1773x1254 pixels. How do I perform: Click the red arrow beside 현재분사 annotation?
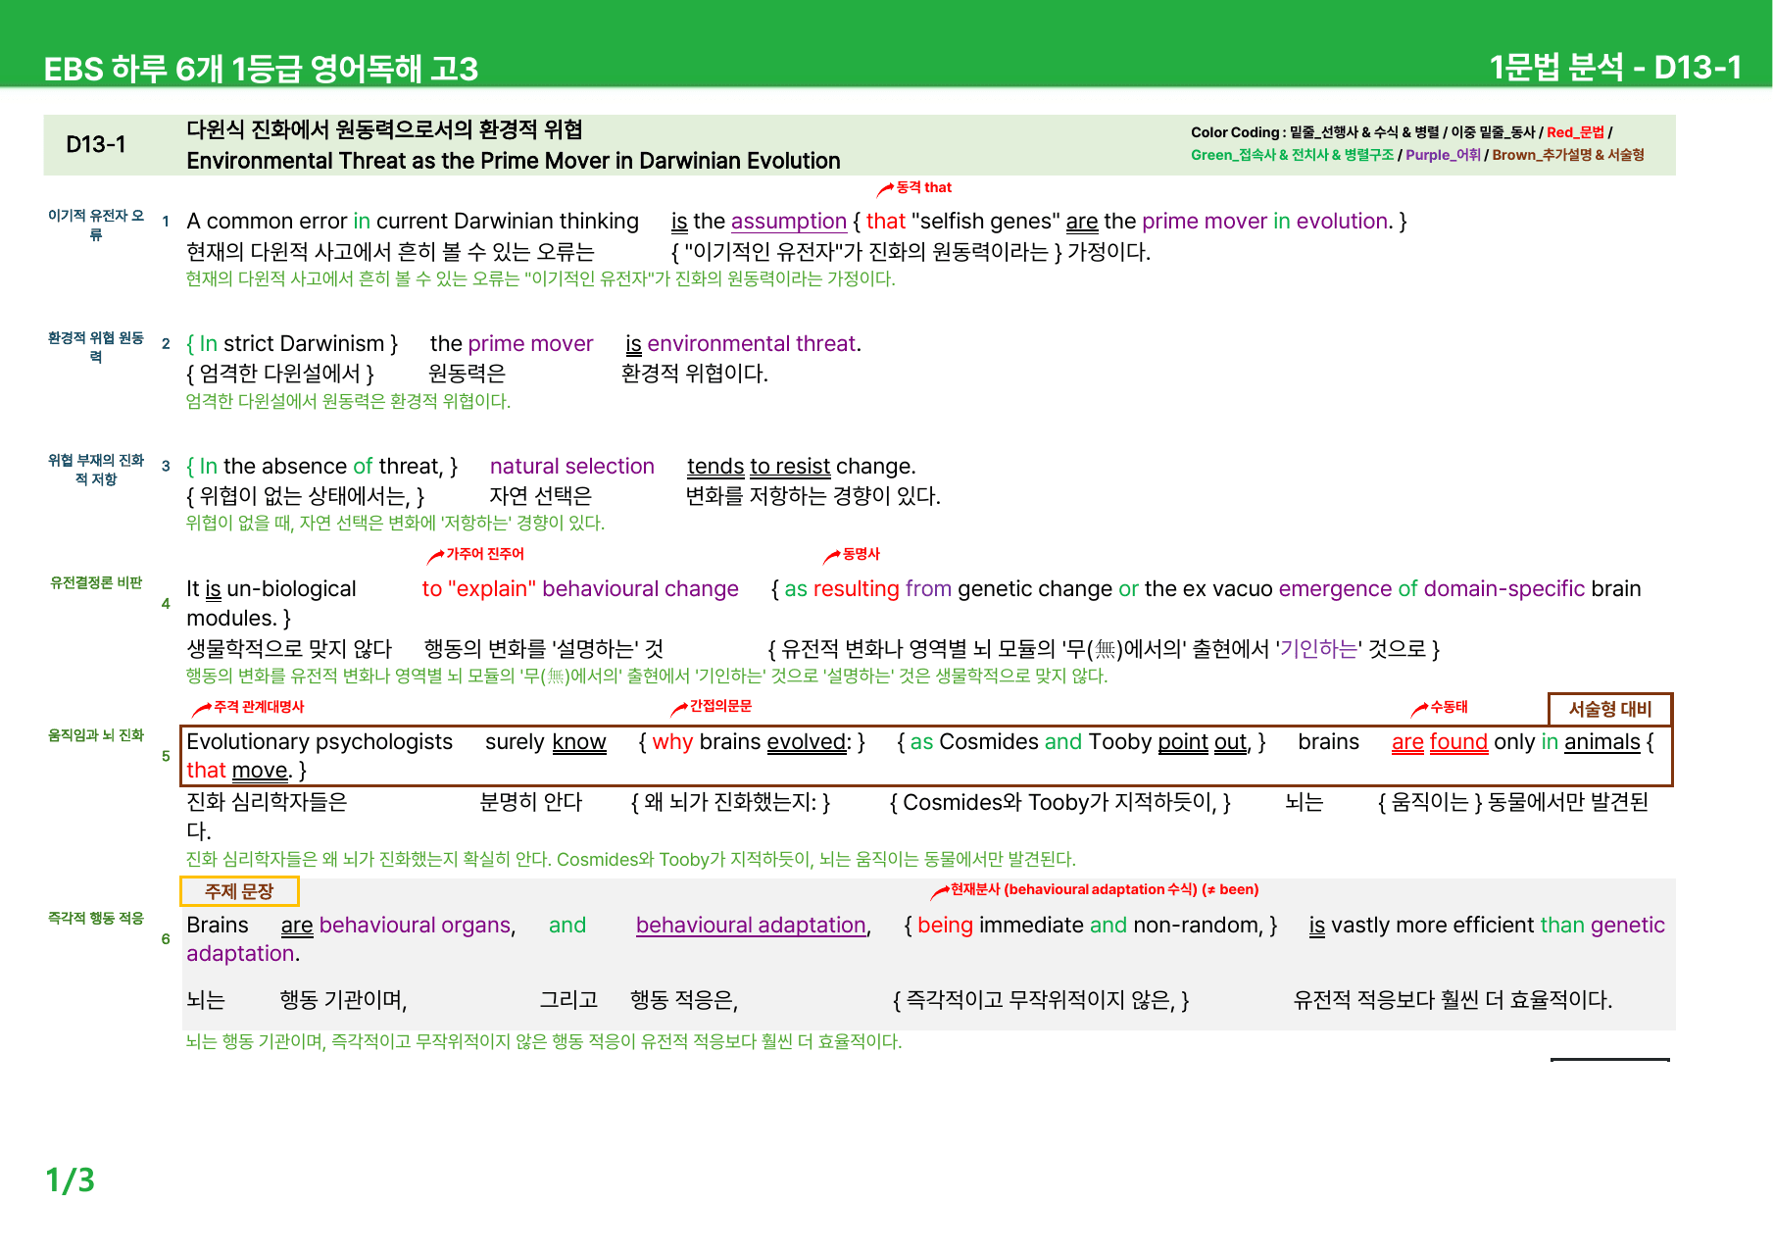pos(939,891)
